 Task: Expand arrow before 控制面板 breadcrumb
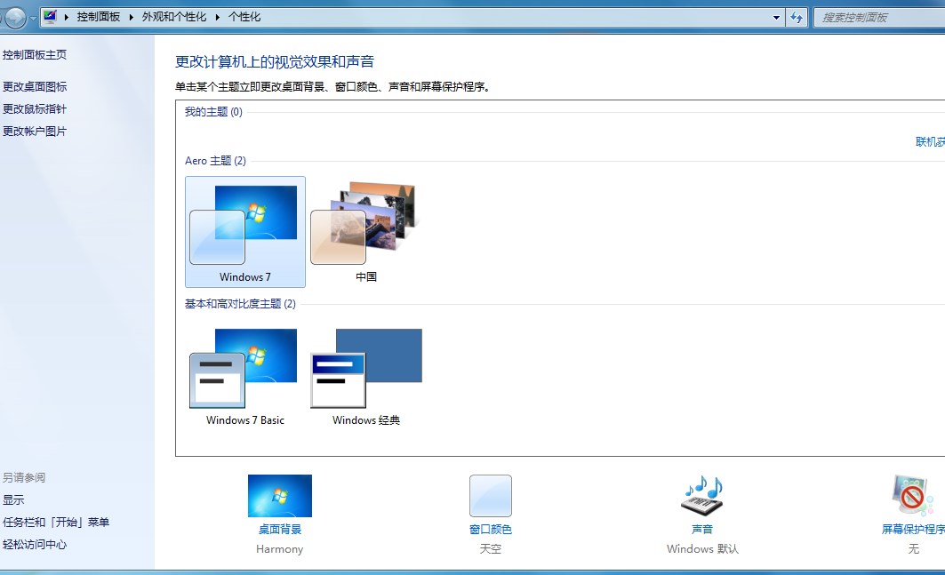tap(67, 17)
